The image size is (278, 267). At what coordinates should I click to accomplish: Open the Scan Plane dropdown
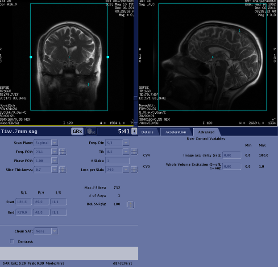click(x=54, y=143)
